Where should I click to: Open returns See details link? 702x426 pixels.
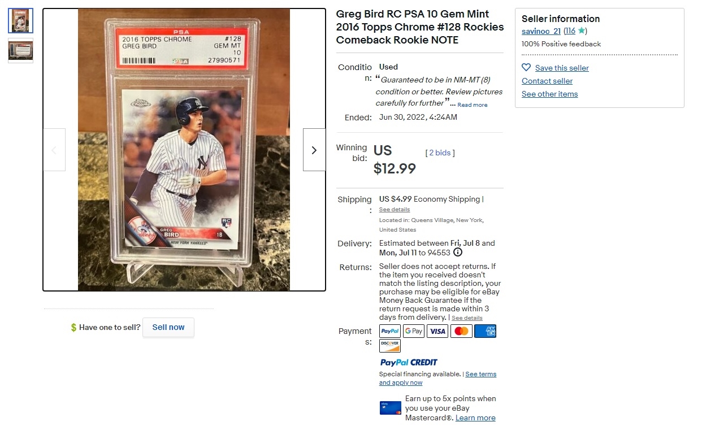tap(467, 318)
